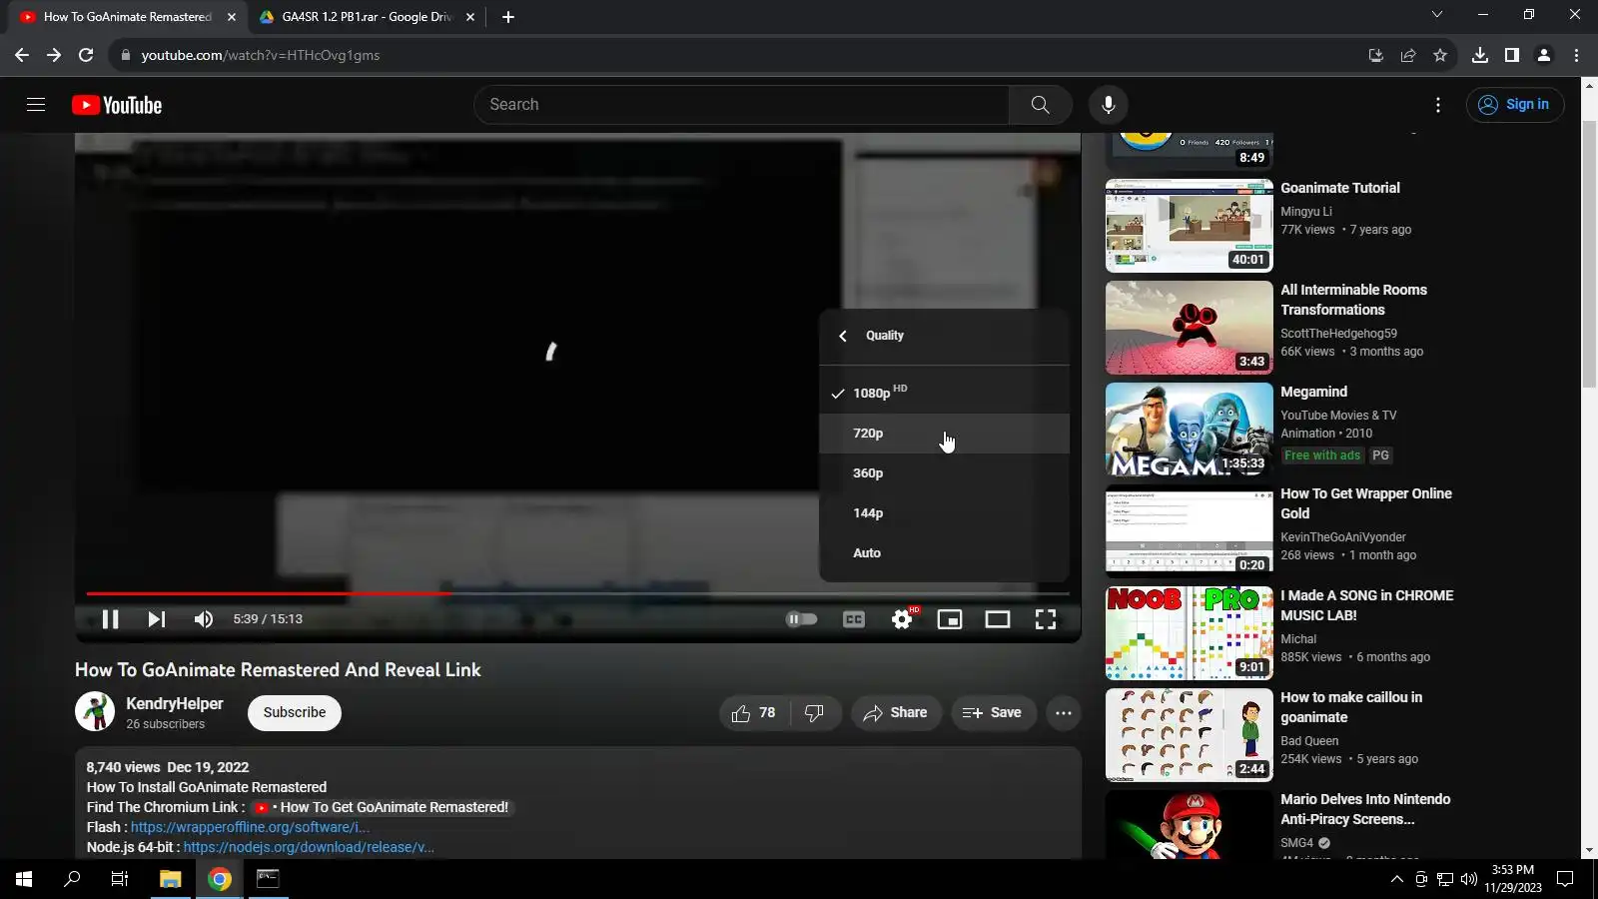
Task: Open YouTube settings three-dot menu
Action: point(1438,105)
